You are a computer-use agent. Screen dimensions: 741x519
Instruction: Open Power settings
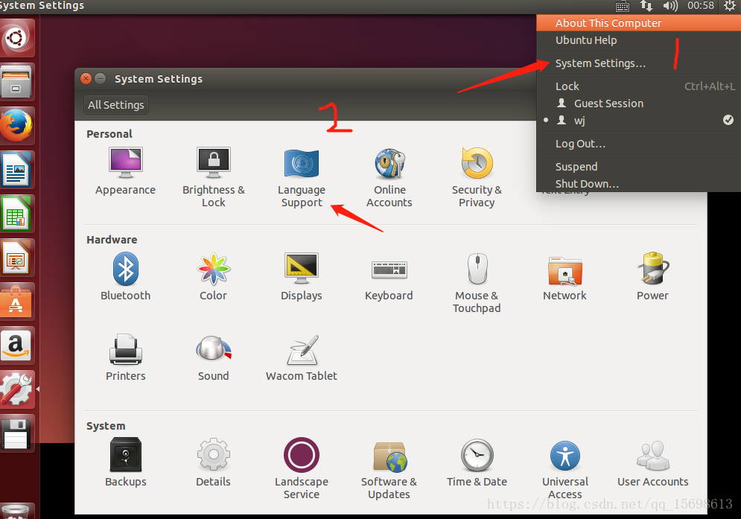click(652, 276)
